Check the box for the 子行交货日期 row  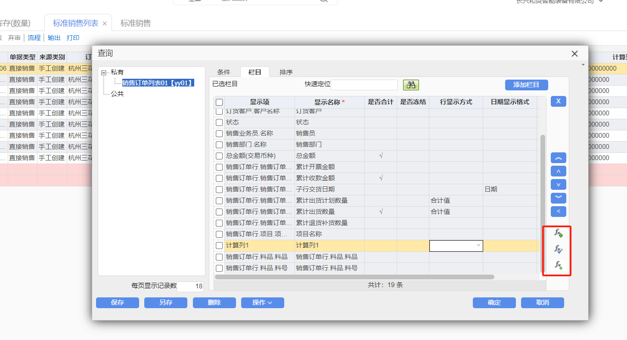pos(219,189)
